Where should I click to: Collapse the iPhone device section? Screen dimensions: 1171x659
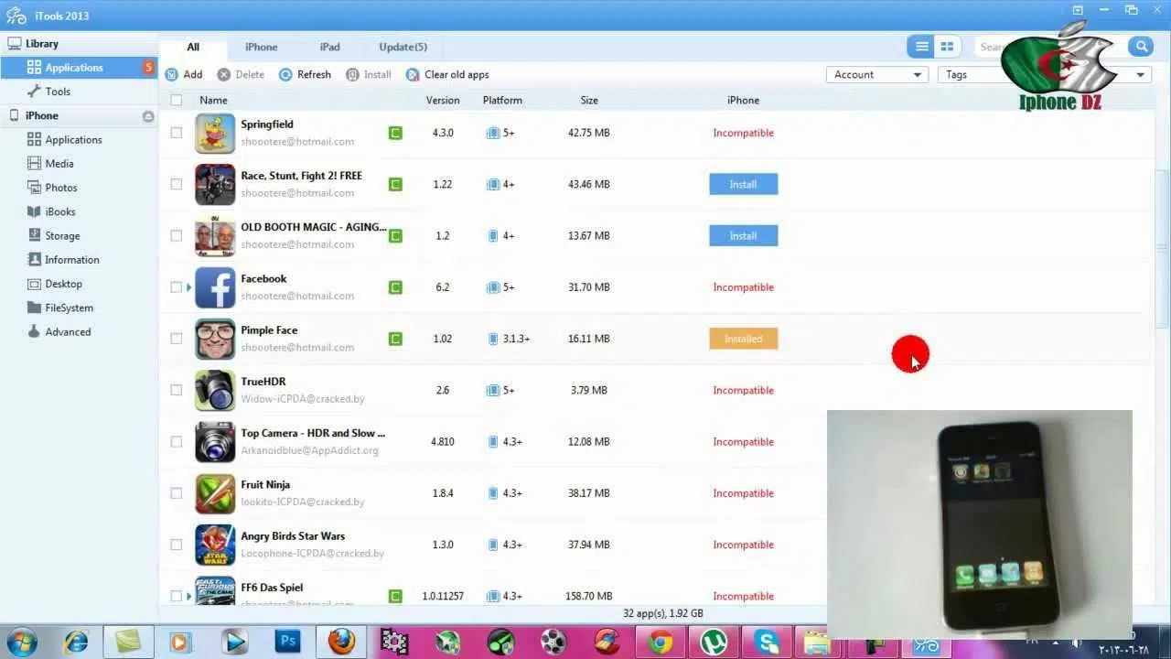click(x=148, y=116)
